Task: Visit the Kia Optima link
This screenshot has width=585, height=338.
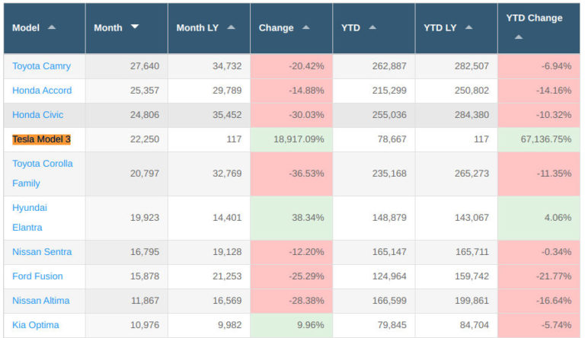Action: tap(36, 325)
